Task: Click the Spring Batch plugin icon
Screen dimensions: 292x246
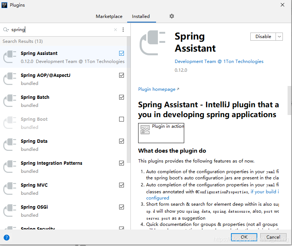Action: coord(10,101)
